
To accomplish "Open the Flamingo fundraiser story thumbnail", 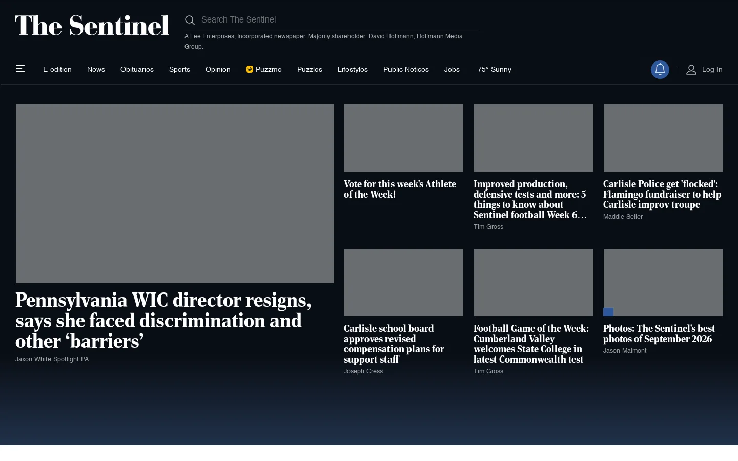I will tap(663, 138).
